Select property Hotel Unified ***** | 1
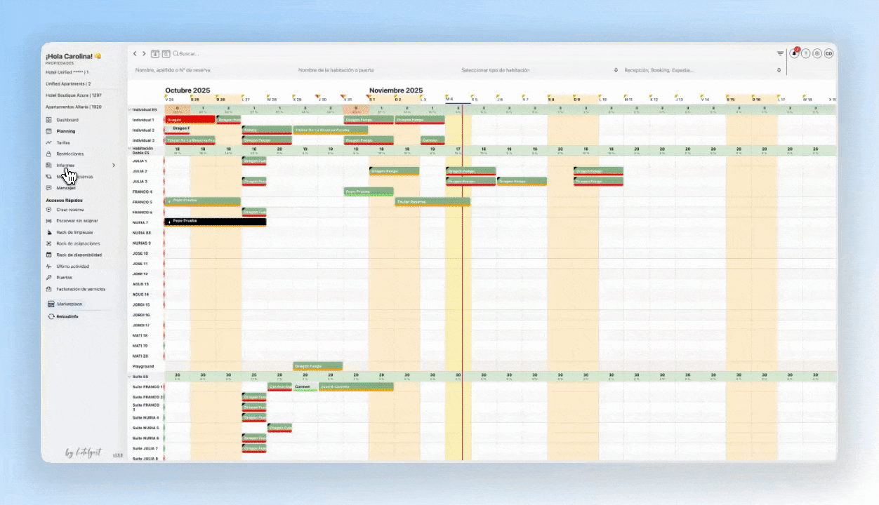 67,72
